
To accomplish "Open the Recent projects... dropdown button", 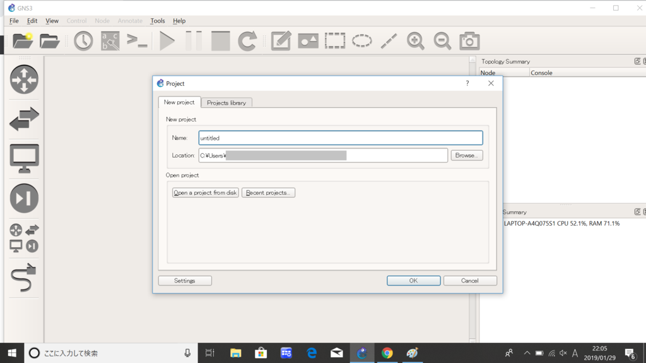I will click(268, 193).
